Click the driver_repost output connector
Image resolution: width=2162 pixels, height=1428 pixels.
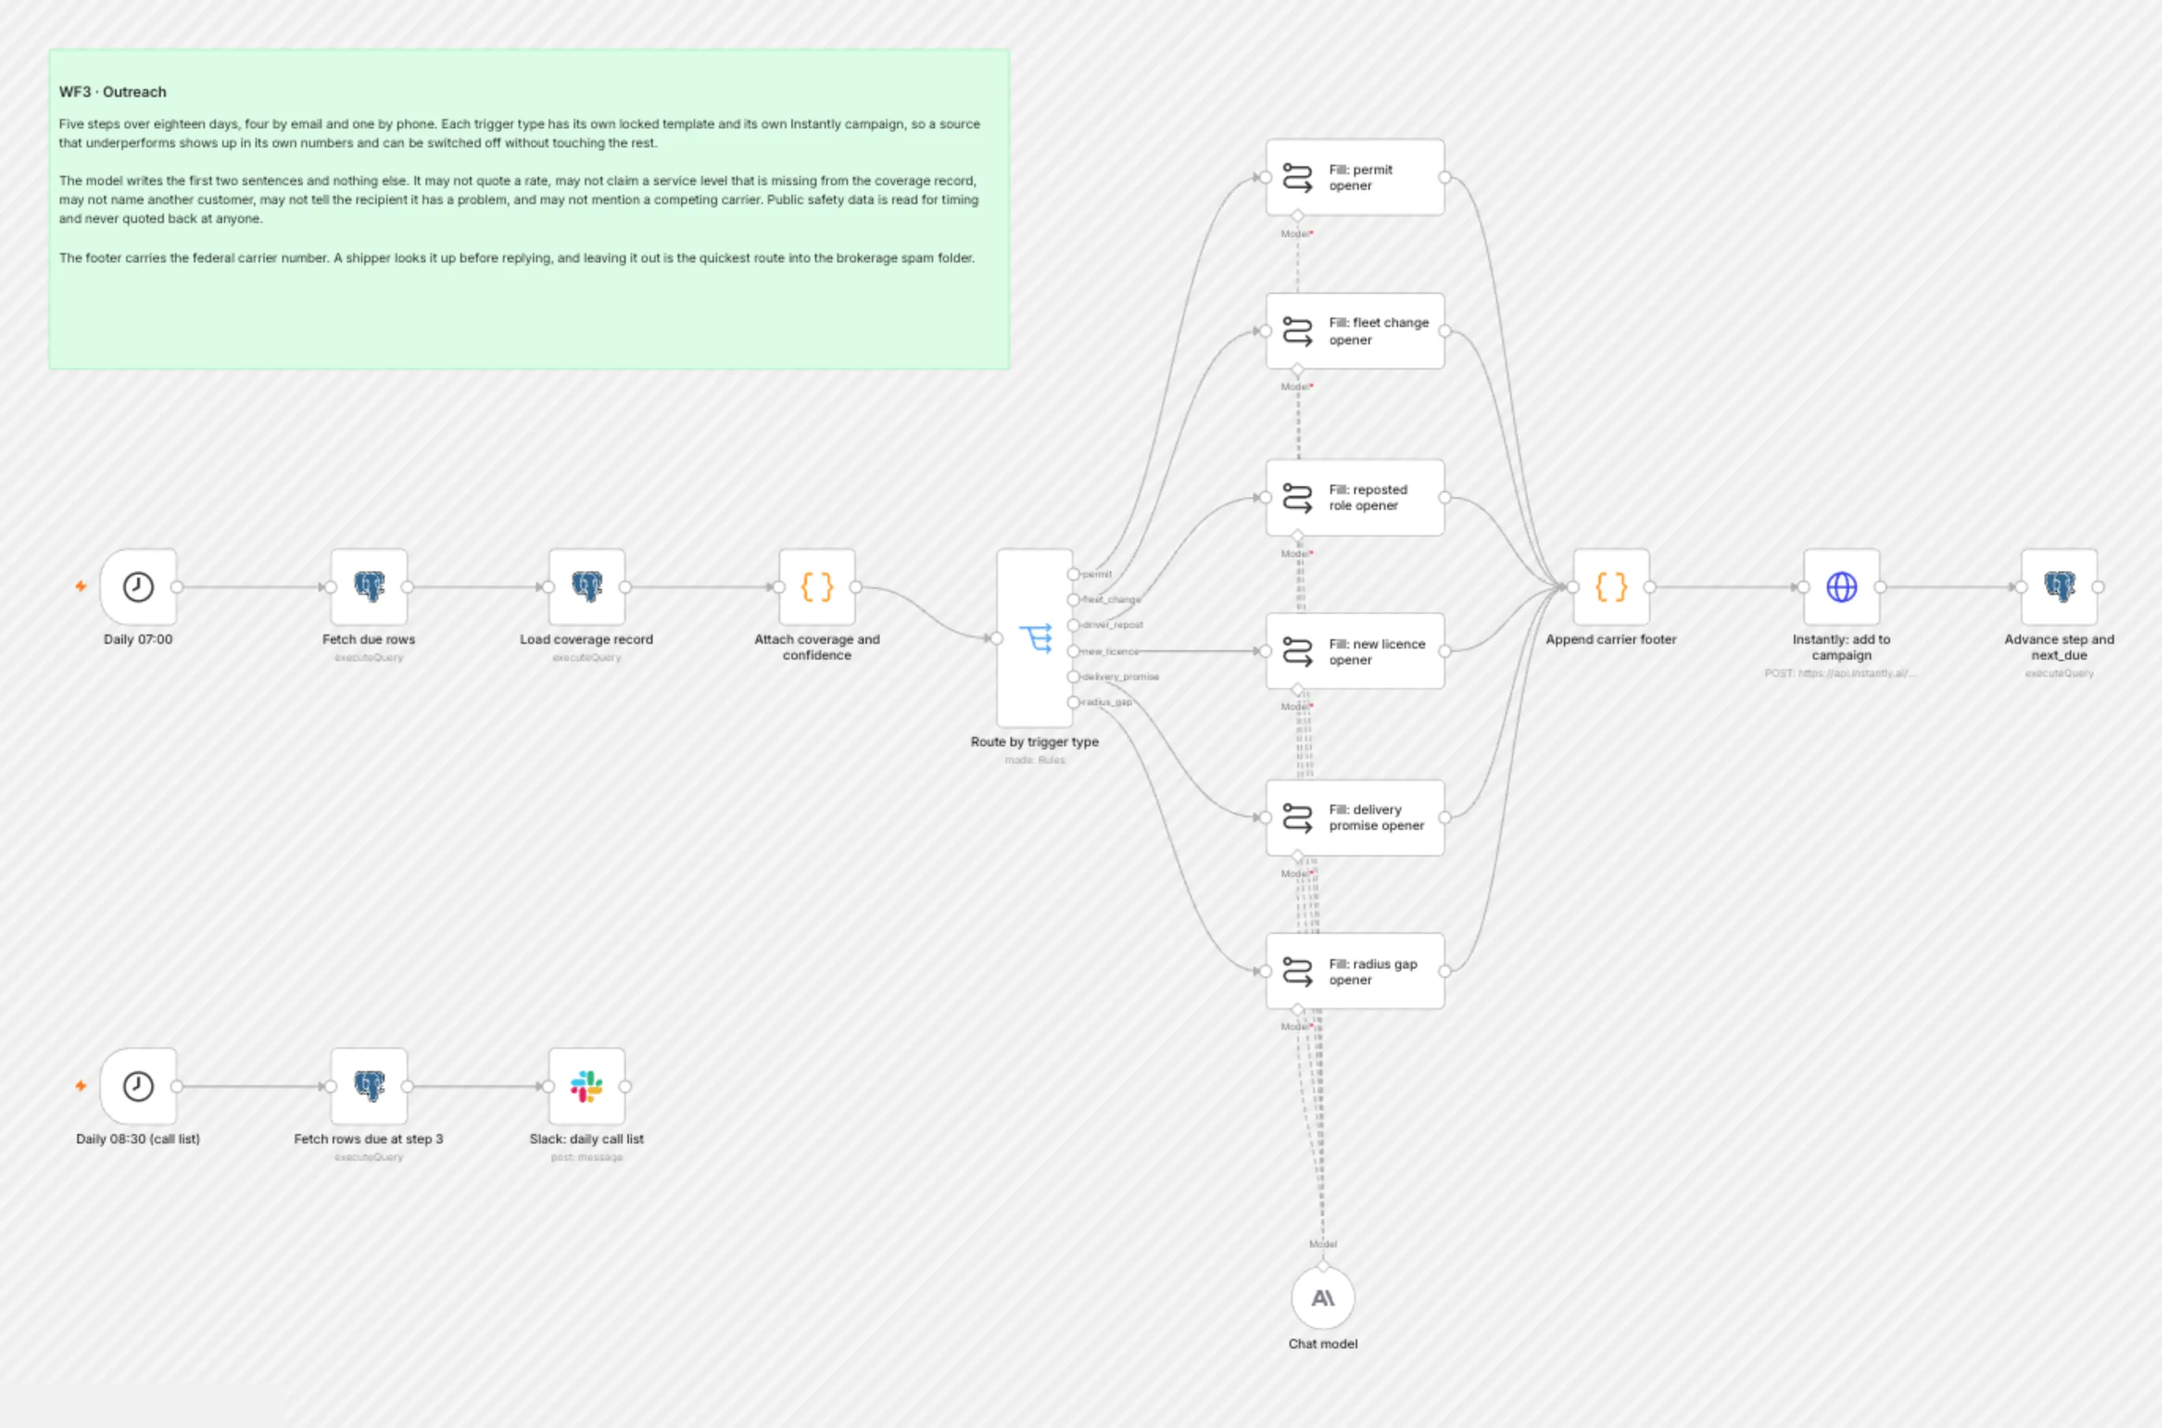[1074, 626]
